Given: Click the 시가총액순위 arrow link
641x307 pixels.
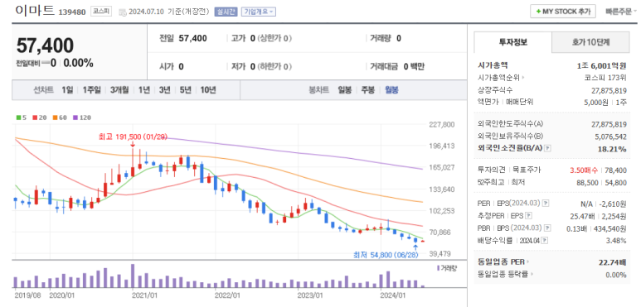Looking at the screenshot, I should click(501, 78).
